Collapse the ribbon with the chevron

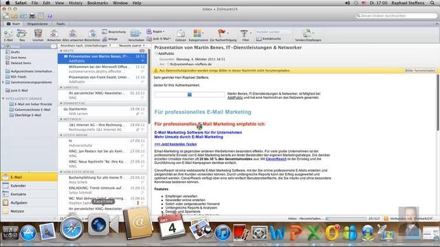point(437,24)
